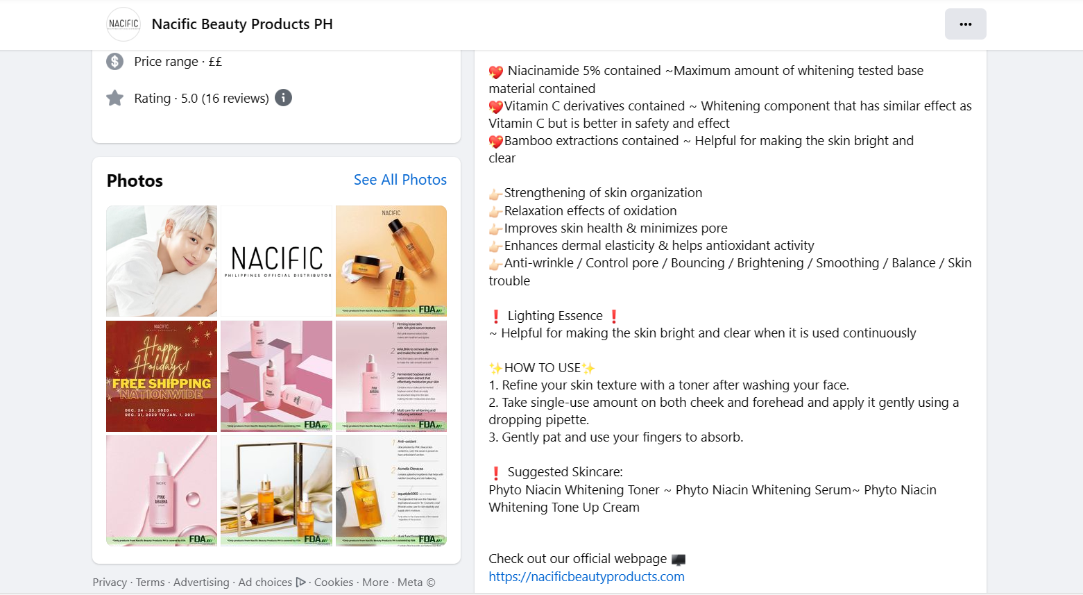This screenshot has width=1083, height=595.
Task: Open the blonde-haired model photo thumbnail
Action: pos(162,261)
